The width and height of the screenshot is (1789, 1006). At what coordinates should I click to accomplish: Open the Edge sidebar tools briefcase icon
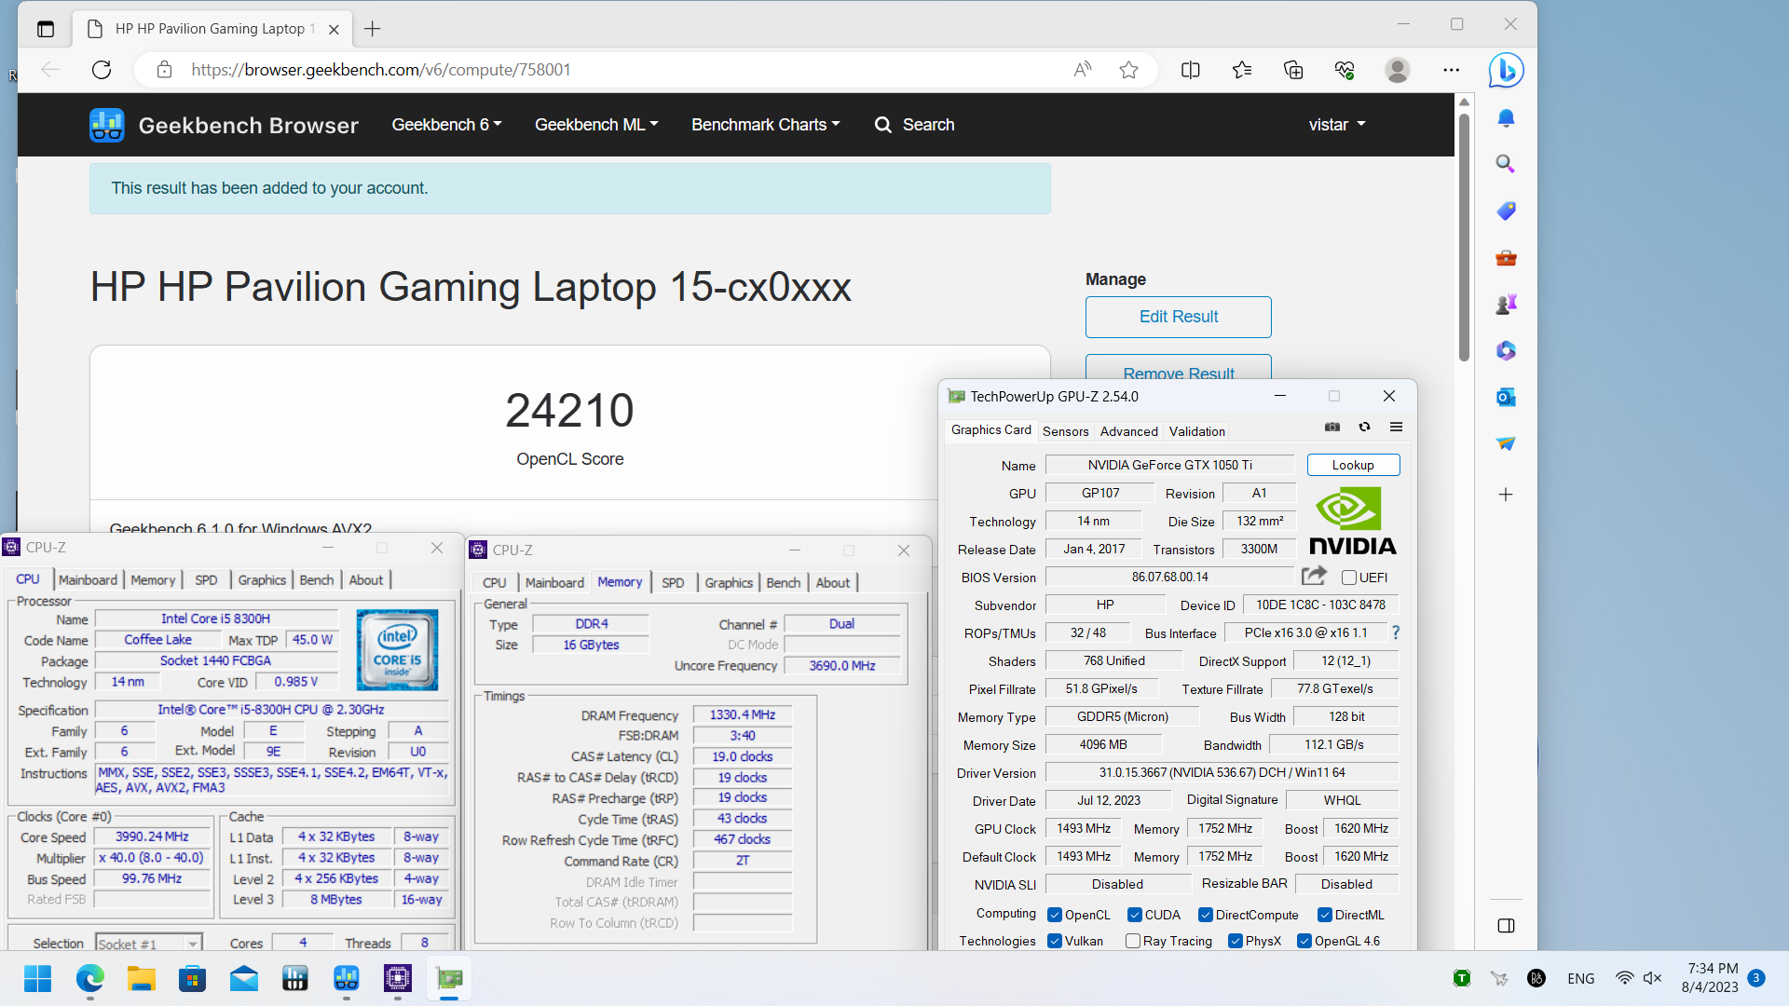pos(1506,258)
